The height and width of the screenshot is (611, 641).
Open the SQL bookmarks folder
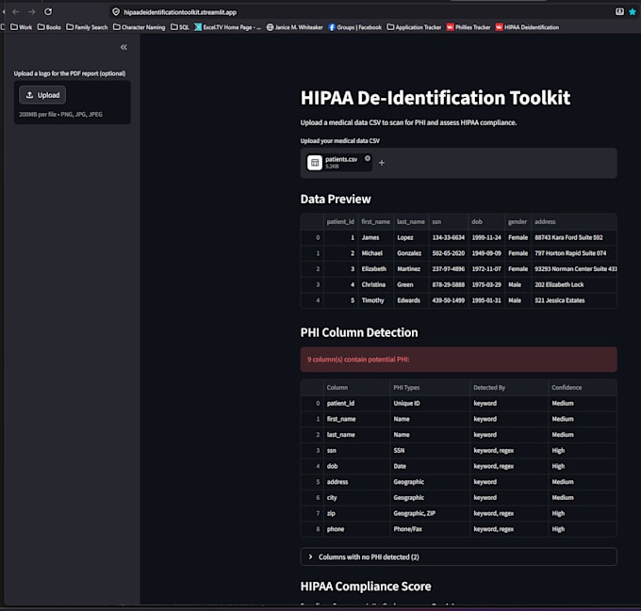180,27
